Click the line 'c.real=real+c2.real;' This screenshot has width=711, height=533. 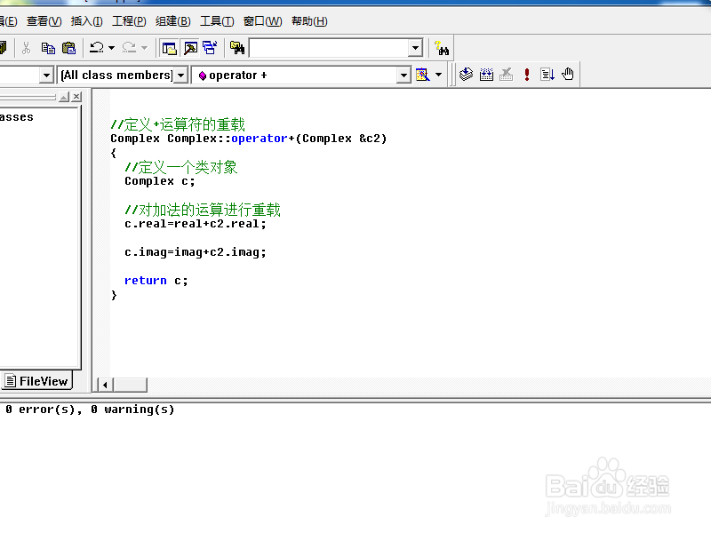coord(196,224)
